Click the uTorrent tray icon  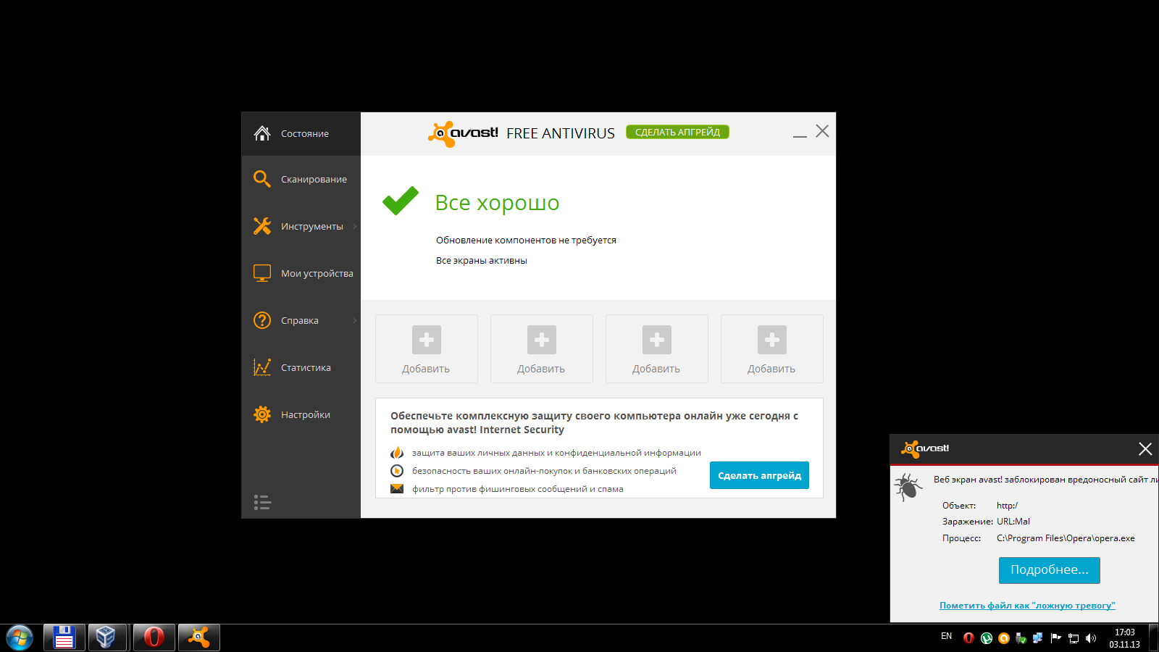(986, 638)
